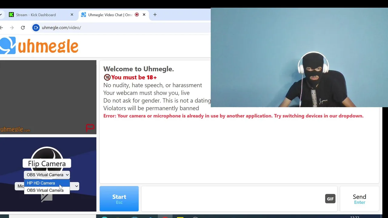Click 'Your webcam must show you, live' text
The height and width of the screenshot is (218, 388).
(x=146, y=93)
